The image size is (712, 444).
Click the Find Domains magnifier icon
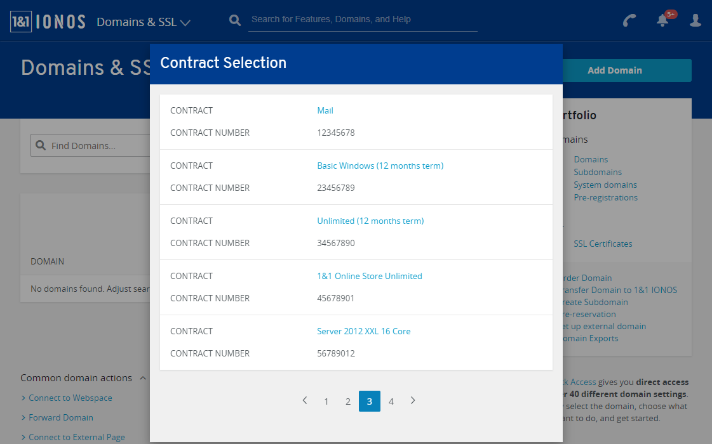pyautogui.click(x=41, y=146)
